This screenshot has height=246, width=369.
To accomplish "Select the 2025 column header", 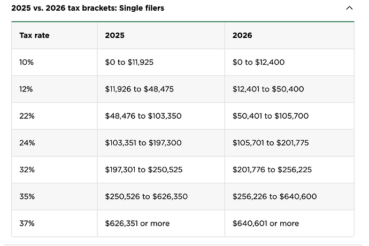I will coord(115,36).
